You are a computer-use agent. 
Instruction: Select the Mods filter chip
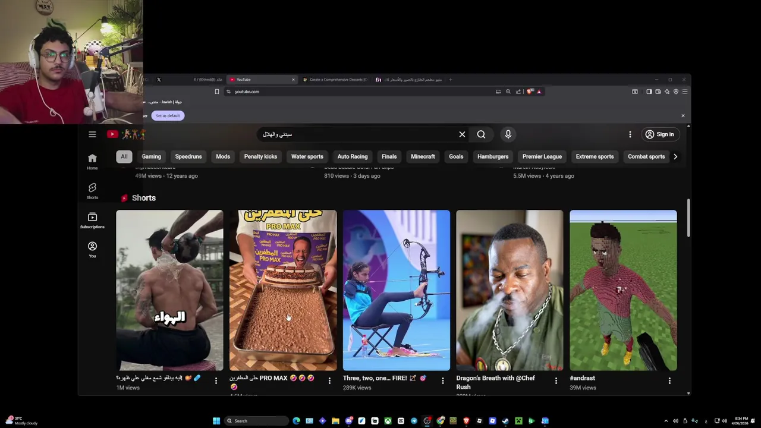coord(223,156)
